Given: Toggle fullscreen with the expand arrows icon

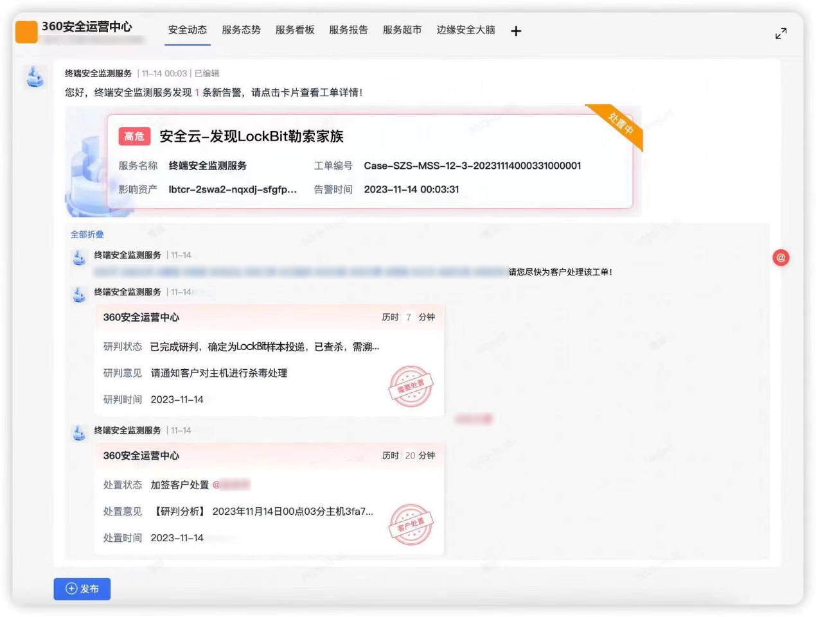Looking at the screenshot, I should tap(781, 33).
